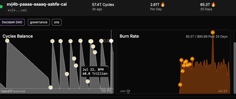Copy the xvj4...cai short canister ID
The width and height of the screenshot is (236, 99).
17,10
